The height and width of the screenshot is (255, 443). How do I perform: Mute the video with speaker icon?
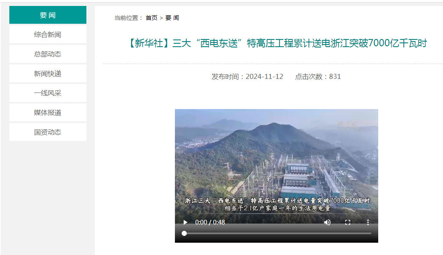[x=327, y=222]
